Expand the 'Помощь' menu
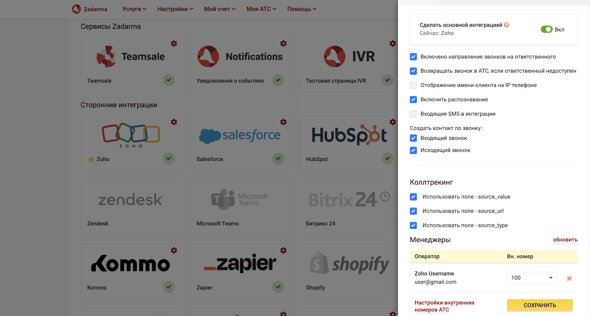 click(x=302, y=9)
